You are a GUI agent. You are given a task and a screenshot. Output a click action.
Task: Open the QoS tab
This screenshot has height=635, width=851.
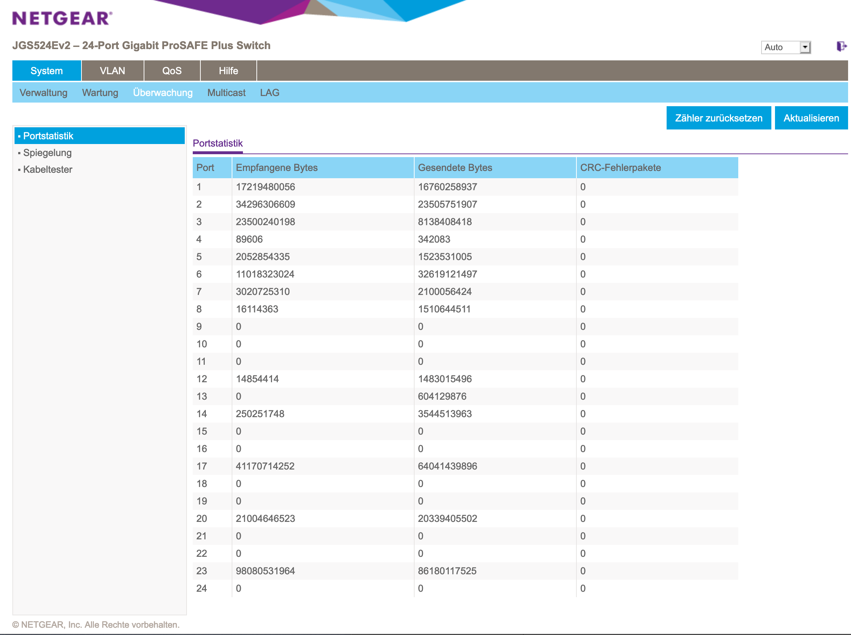tap(171, 71)
